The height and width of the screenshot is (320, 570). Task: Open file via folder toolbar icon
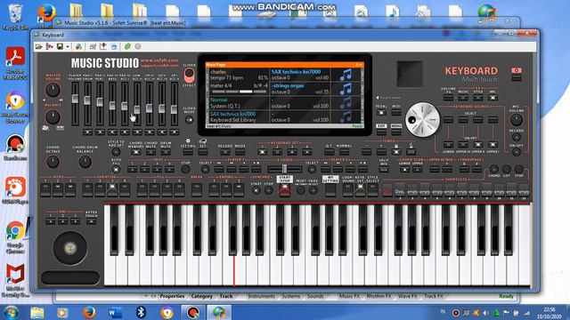click(38, 47)
